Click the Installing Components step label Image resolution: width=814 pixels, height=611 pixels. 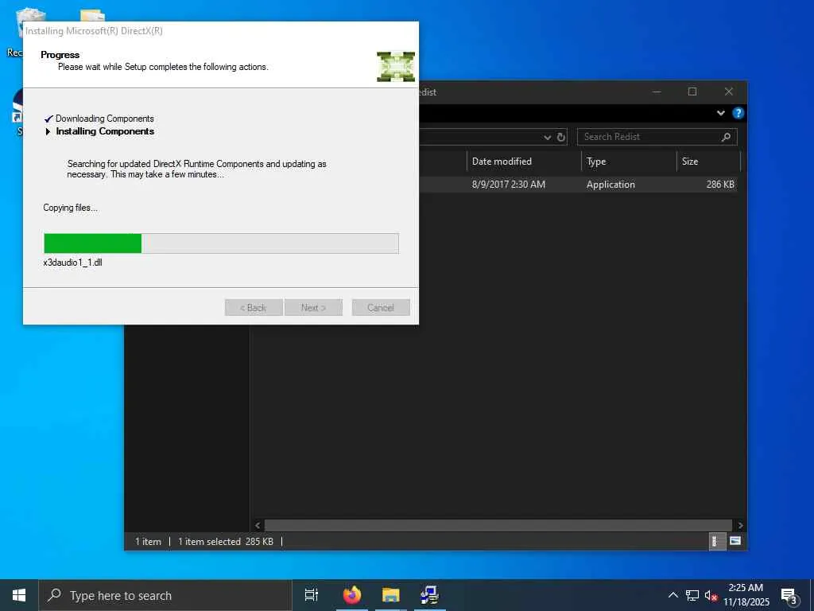click(x=105, y=131)
